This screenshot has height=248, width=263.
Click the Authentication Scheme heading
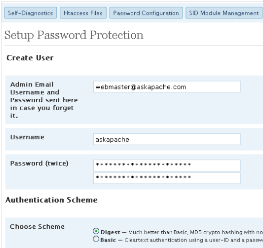[x=51, y=200]
